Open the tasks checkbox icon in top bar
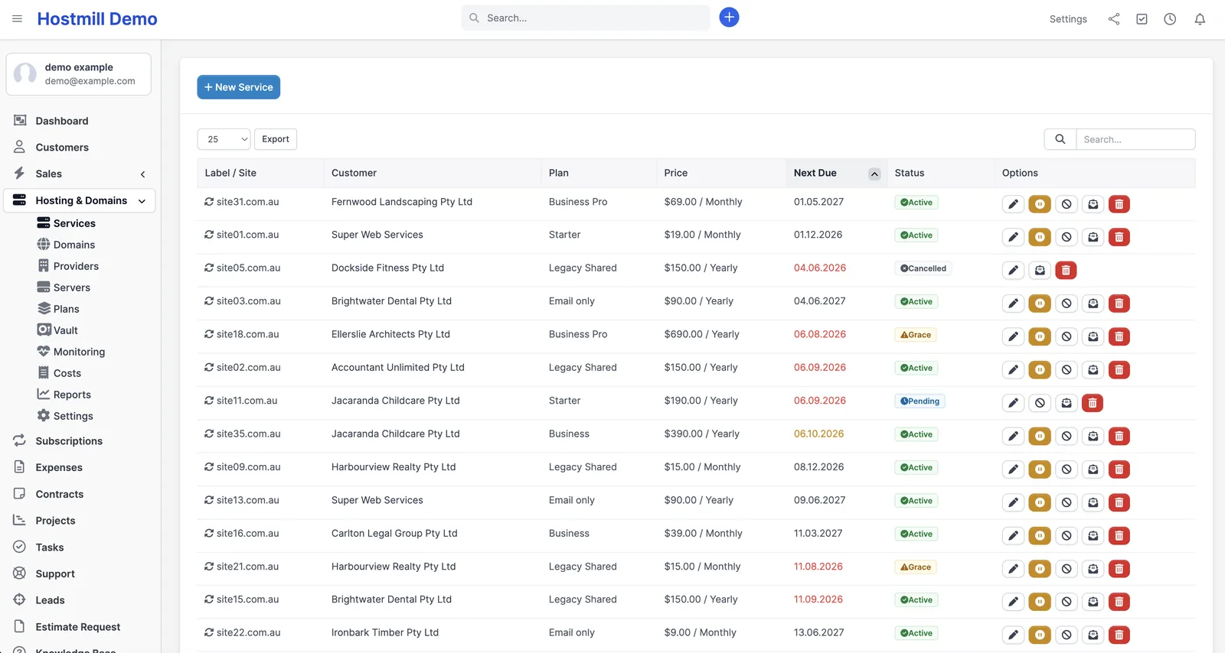Viewport: 1225px width, 653px height. pyautogui.click(x=1142, y=19)
